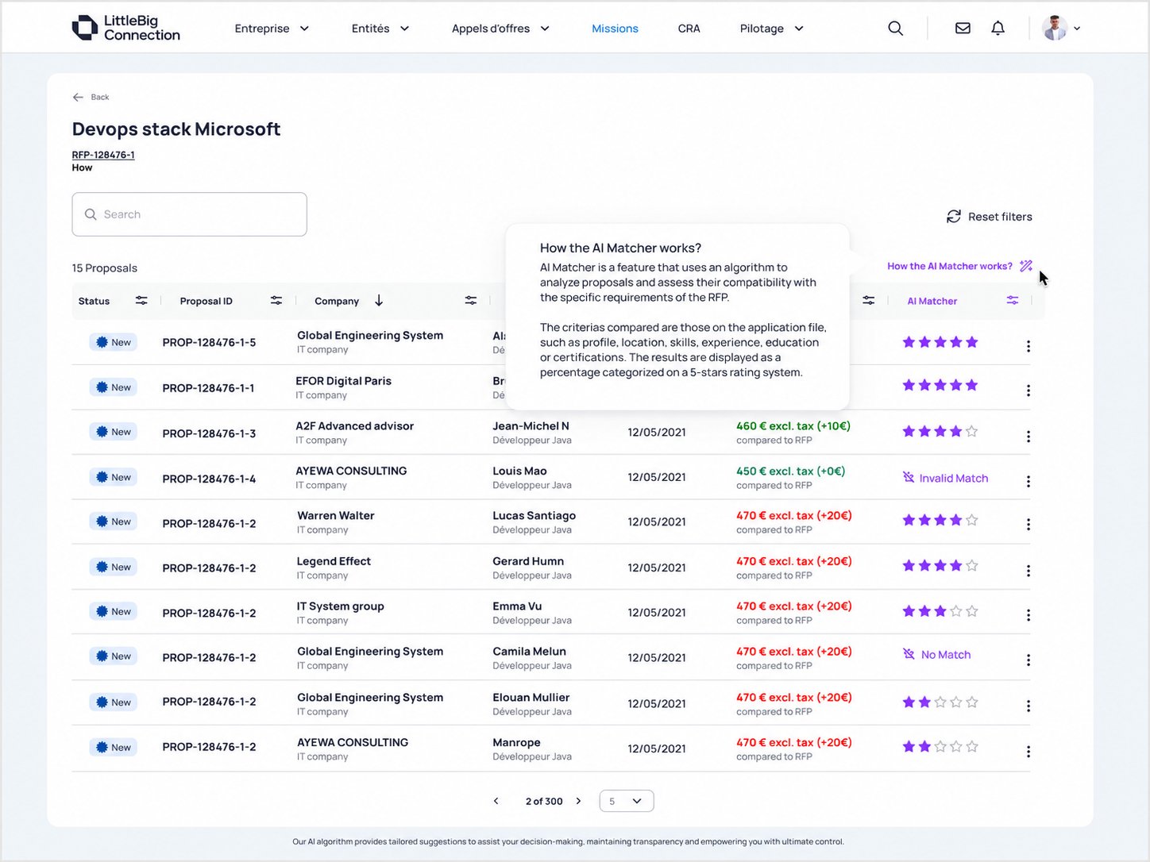Viewport: 1150px width, 862px height.
Task: Click the Invalid Match icon
Action: (x=909, y=477)
